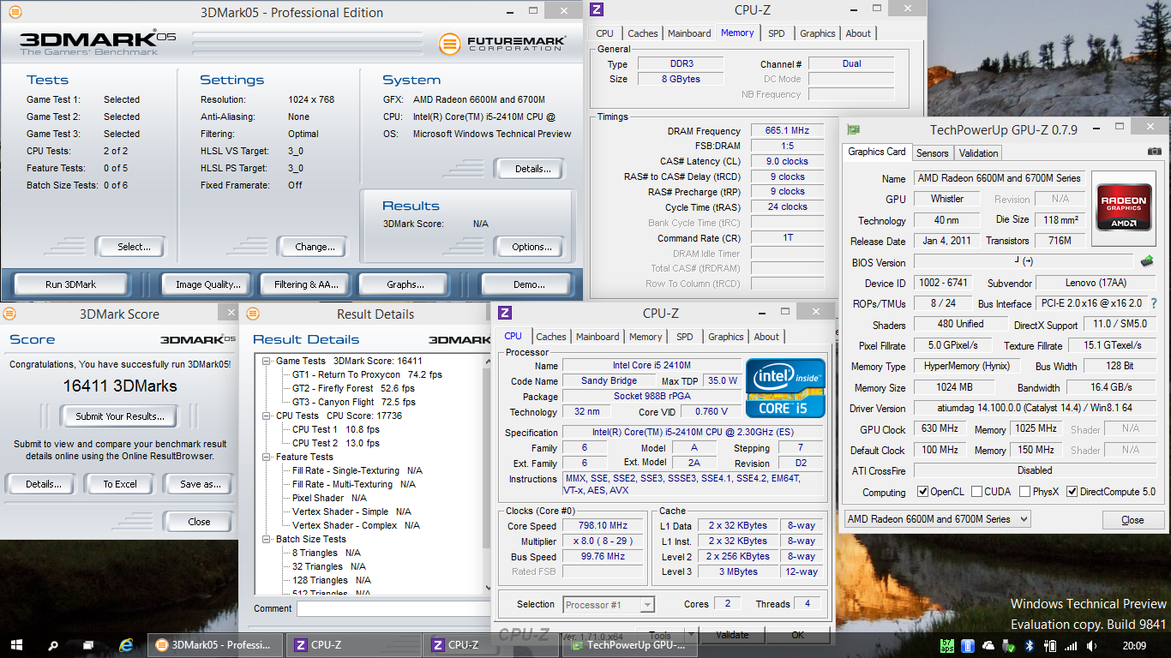
Task: Click the Safely Remove Hardware USB icon
Action: click(1010, 645)
